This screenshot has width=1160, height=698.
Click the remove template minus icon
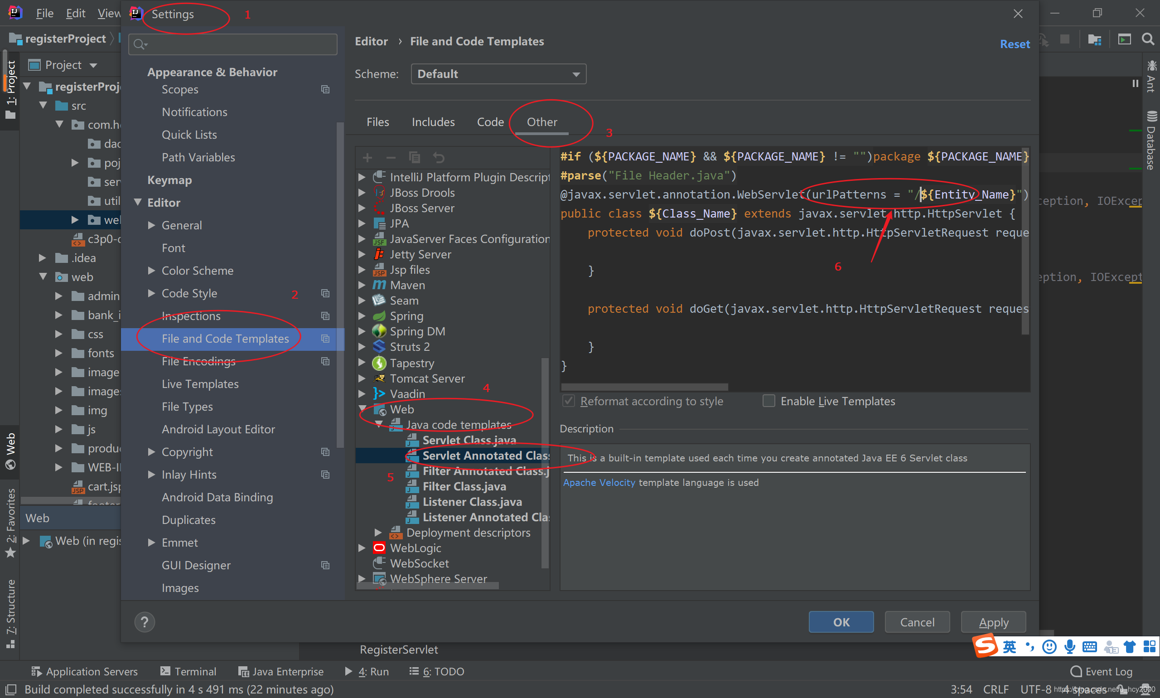tap(391, 158)
